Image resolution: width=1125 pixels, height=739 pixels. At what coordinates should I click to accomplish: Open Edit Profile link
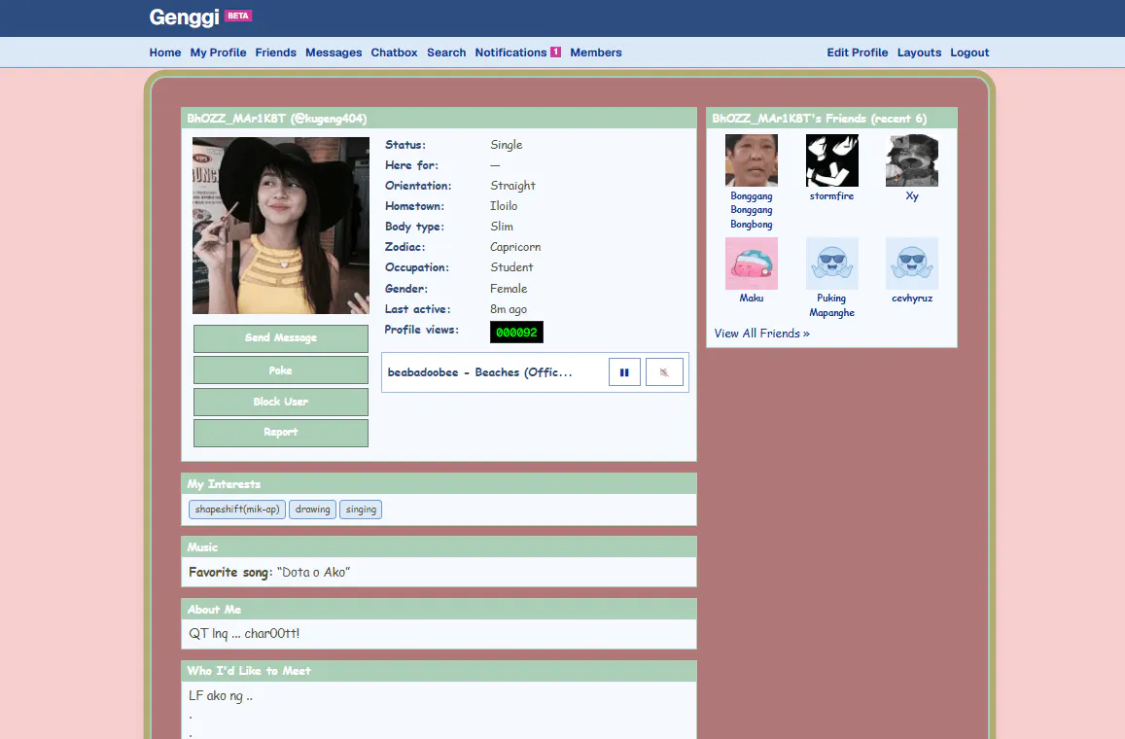pos(858,53)
